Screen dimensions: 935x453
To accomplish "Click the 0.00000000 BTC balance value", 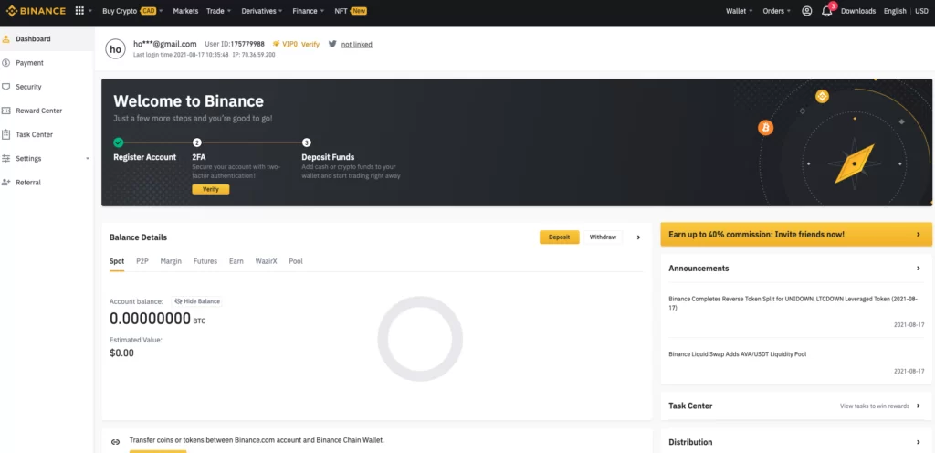I will point(157,319).
